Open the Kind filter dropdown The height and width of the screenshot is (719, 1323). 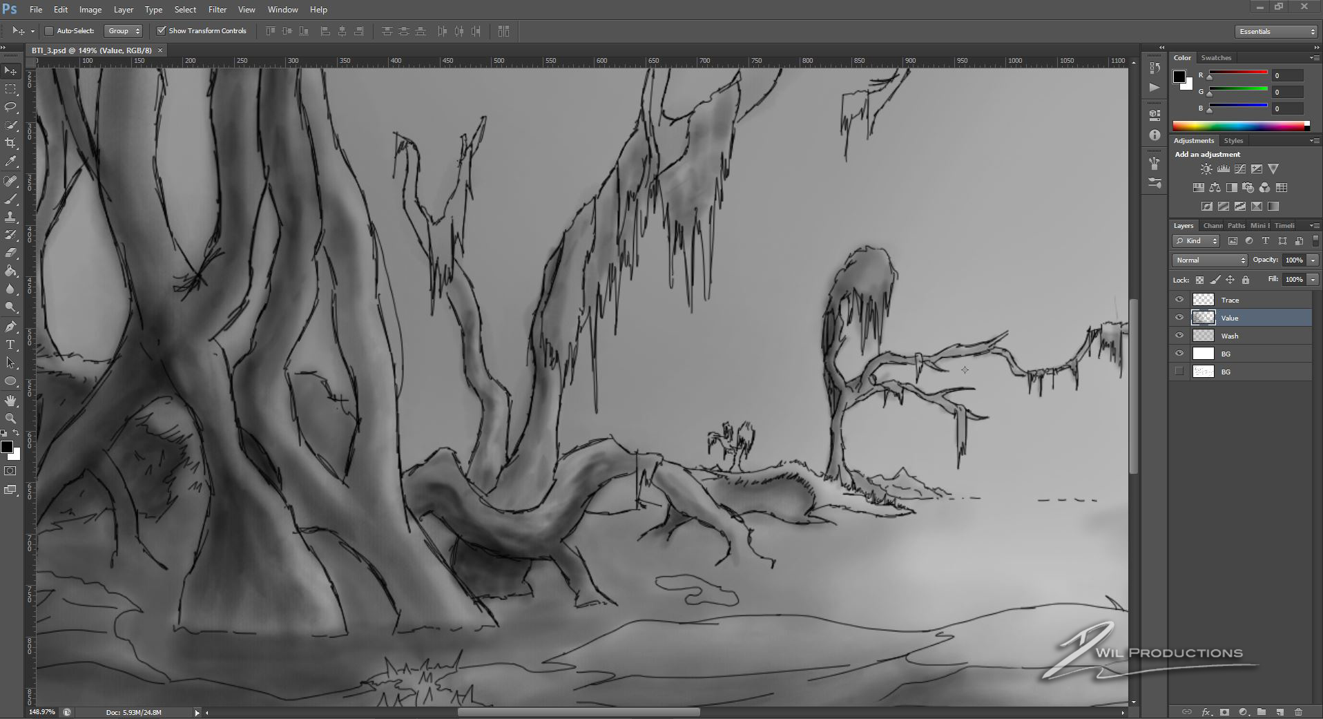point(1197,241)
